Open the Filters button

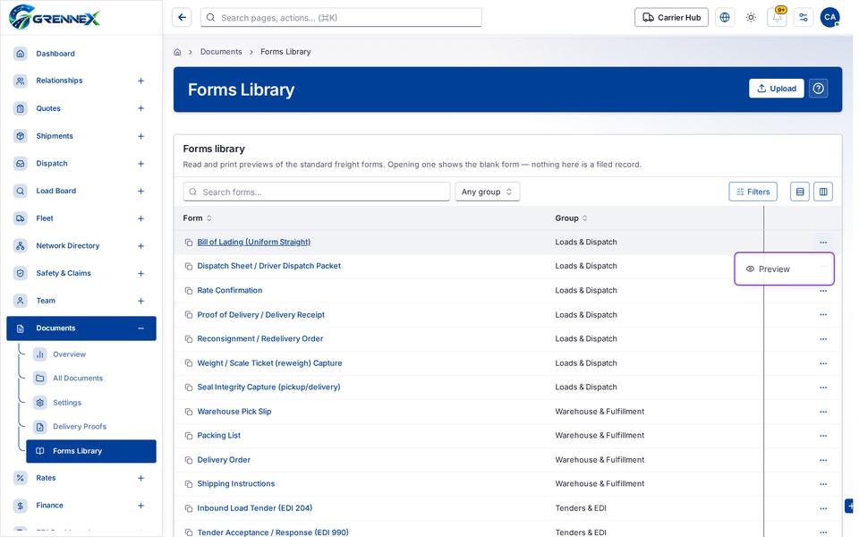point(753,192)
